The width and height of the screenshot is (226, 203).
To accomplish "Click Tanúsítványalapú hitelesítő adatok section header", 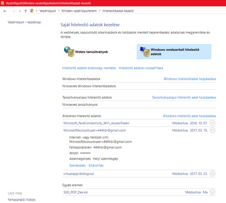I will (87, 97).
